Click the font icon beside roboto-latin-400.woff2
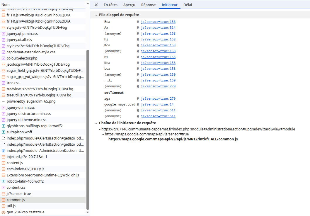This screenshot has width=310, height=216. pos(3,181)
